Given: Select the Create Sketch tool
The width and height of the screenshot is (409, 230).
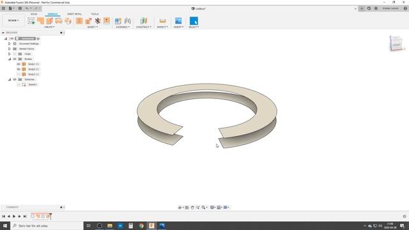Looking at the screenshot, I should (31, 21).
